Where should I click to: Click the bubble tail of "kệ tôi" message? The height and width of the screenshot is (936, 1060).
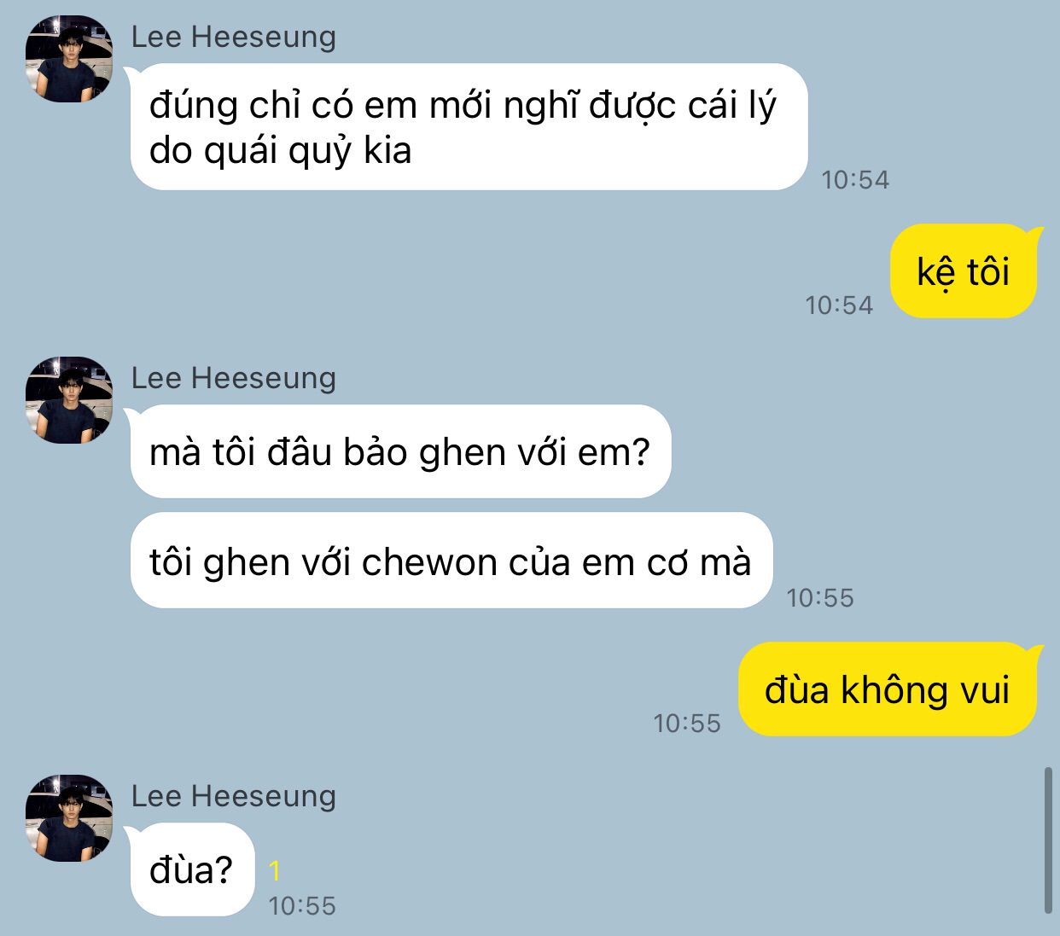[x=1035, y=234]
